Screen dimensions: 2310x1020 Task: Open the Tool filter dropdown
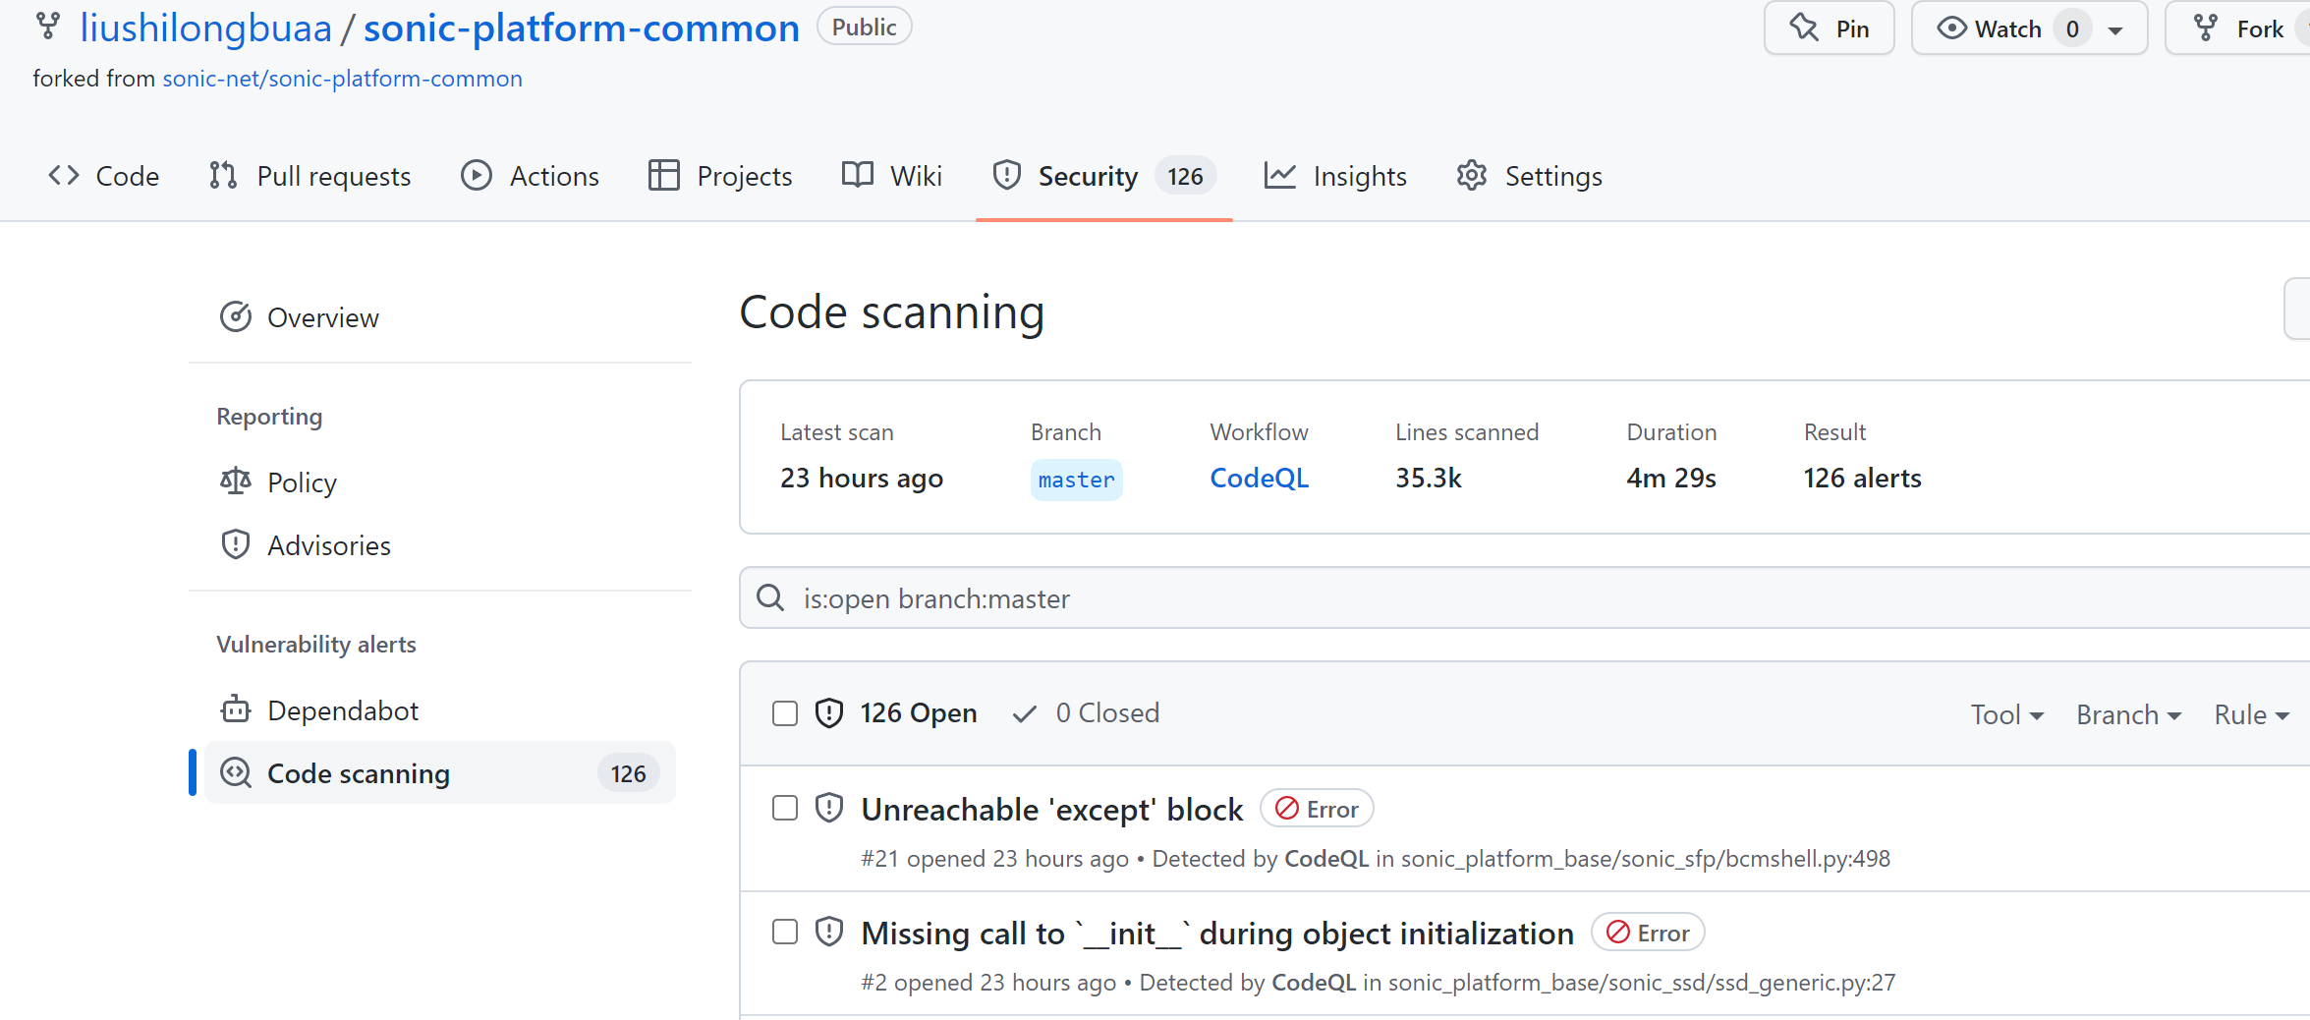[2006, 714]
